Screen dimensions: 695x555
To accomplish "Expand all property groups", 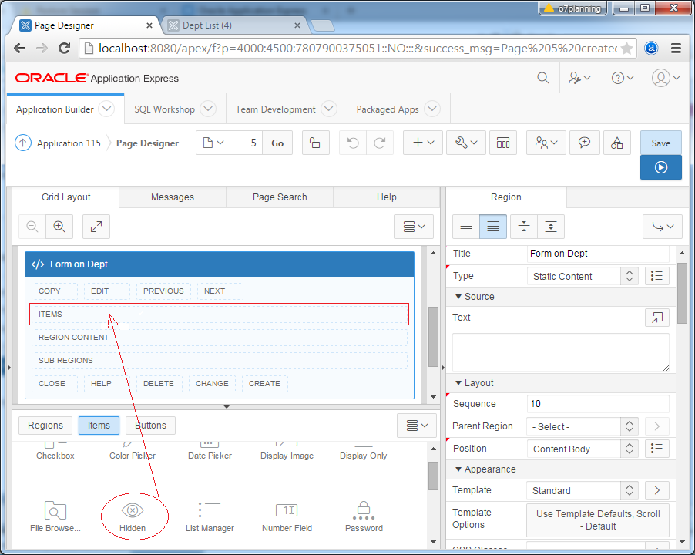I will (x=551, y=227).
